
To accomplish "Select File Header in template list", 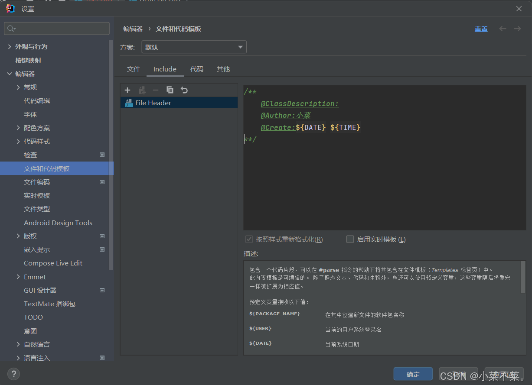I will coord(179,103).
